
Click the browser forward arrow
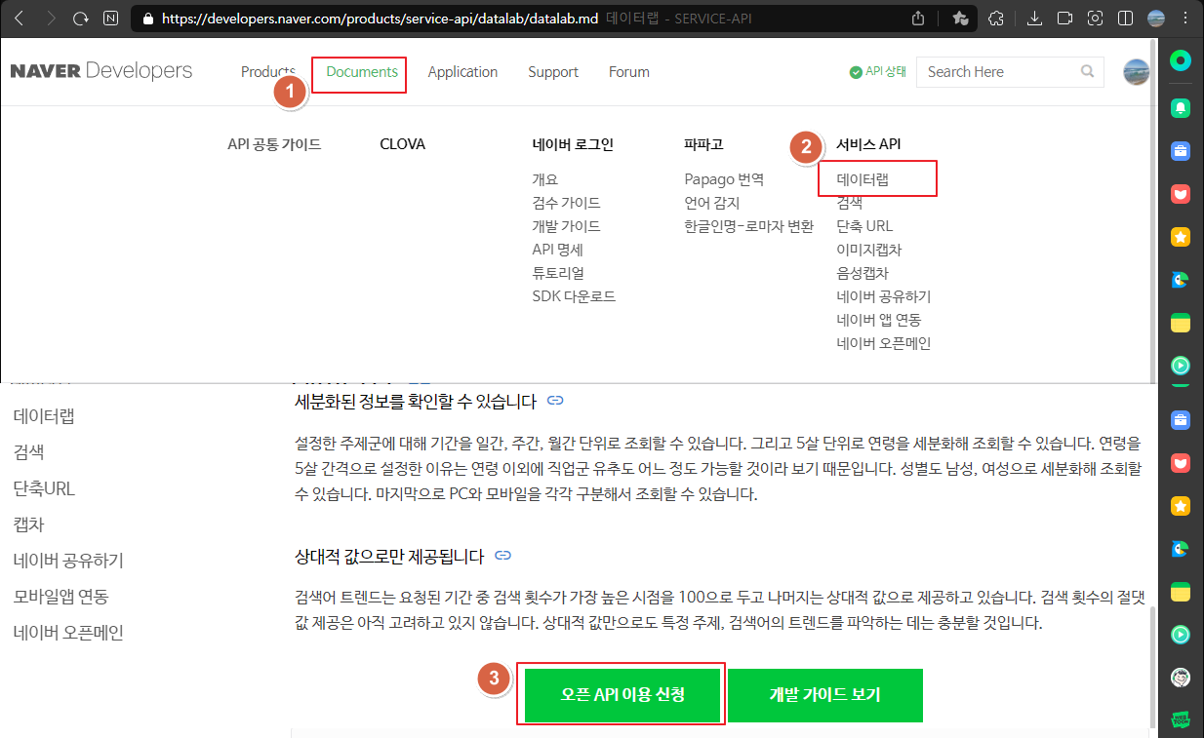[51, 19]
